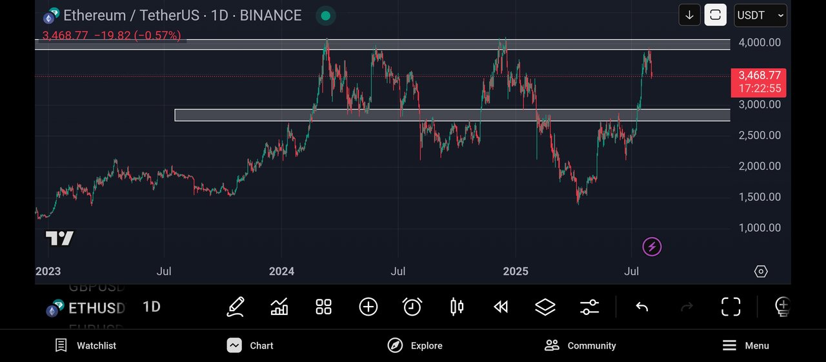Open the drawing tools pencil icon

coord(235,307)
